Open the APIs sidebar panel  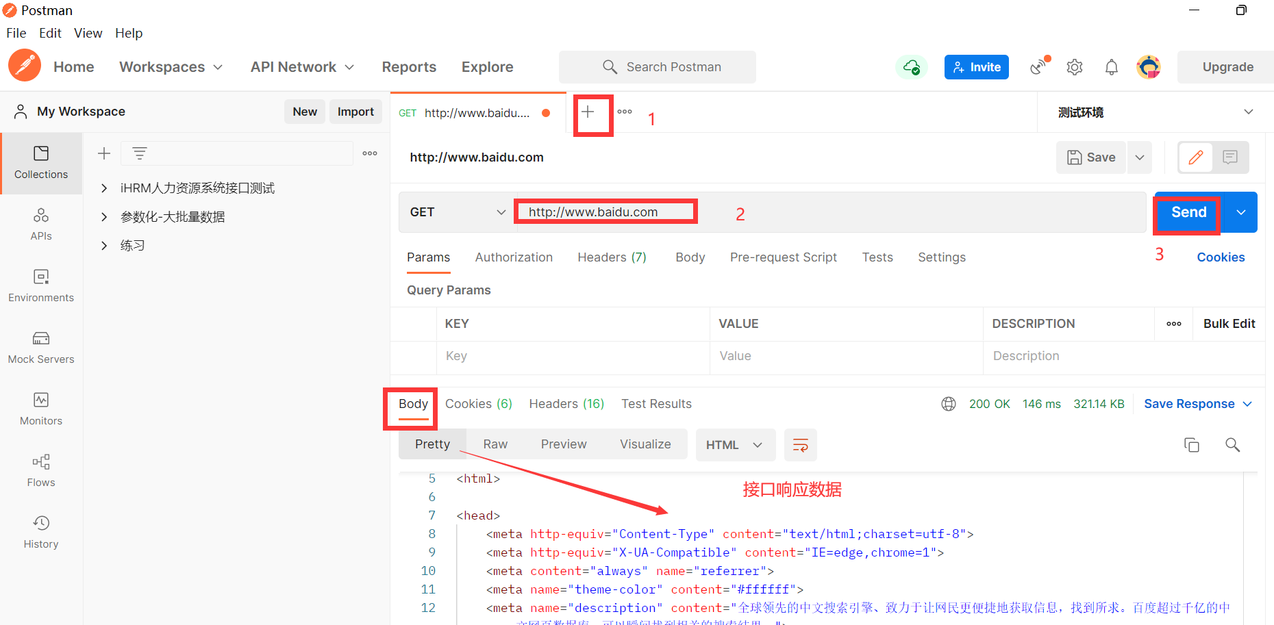click(x=41, y=225)
